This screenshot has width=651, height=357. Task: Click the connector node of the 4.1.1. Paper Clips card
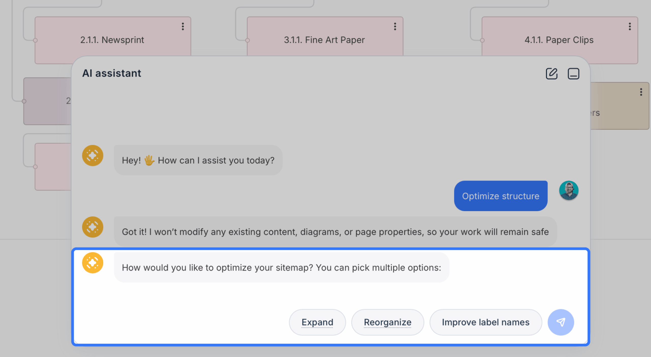pos(482,40)
